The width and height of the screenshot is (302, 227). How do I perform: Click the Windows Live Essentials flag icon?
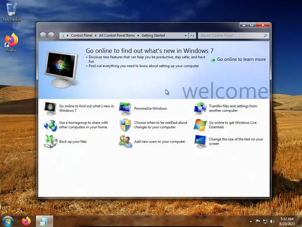[x=200, y=125]
